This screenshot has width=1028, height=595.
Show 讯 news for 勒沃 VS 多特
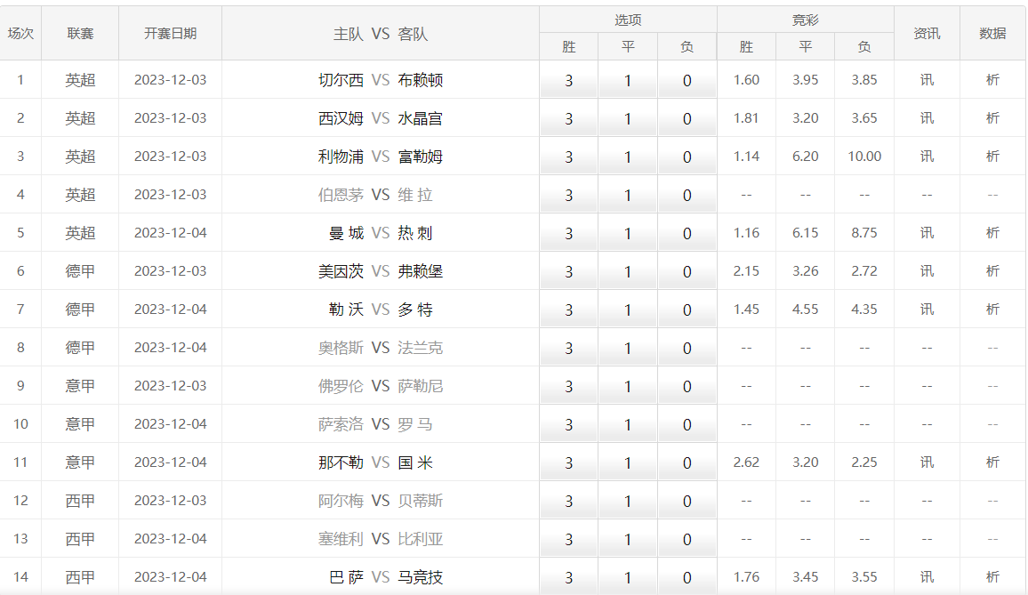(927, 309)
